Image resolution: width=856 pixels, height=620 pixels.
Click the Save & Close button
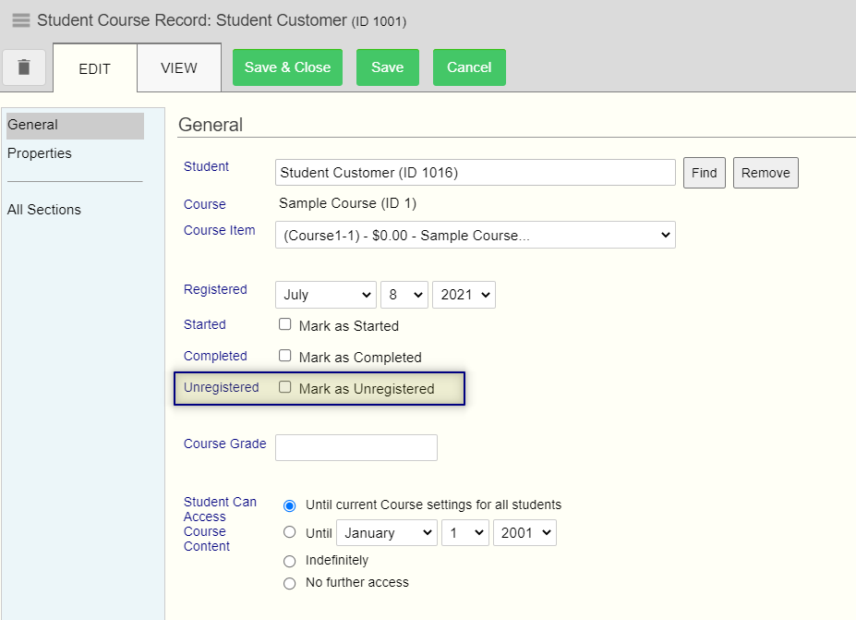coord(287,67)
